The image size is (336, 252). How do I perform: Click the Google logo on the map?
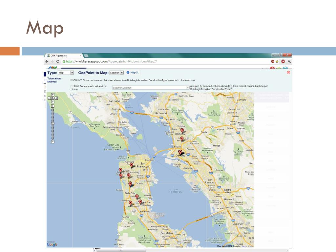click(52, 244)
